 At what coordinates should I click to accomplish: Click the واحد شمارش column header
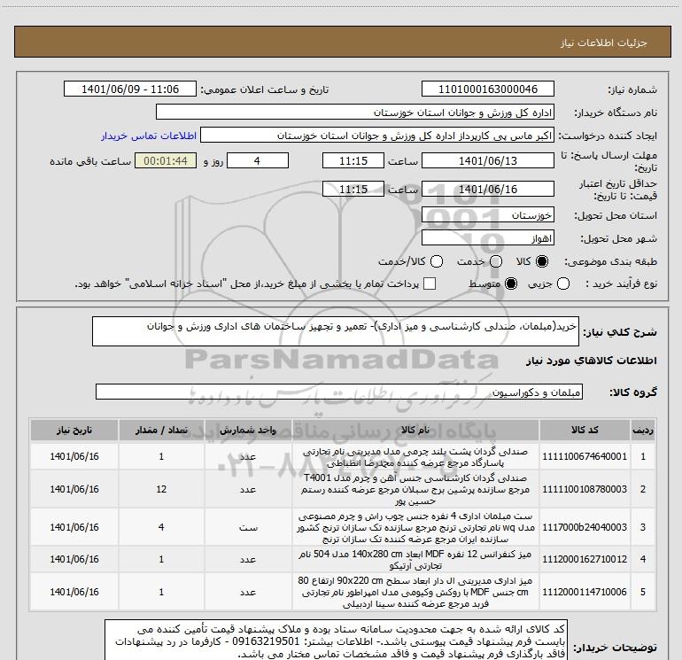[248, 430]
